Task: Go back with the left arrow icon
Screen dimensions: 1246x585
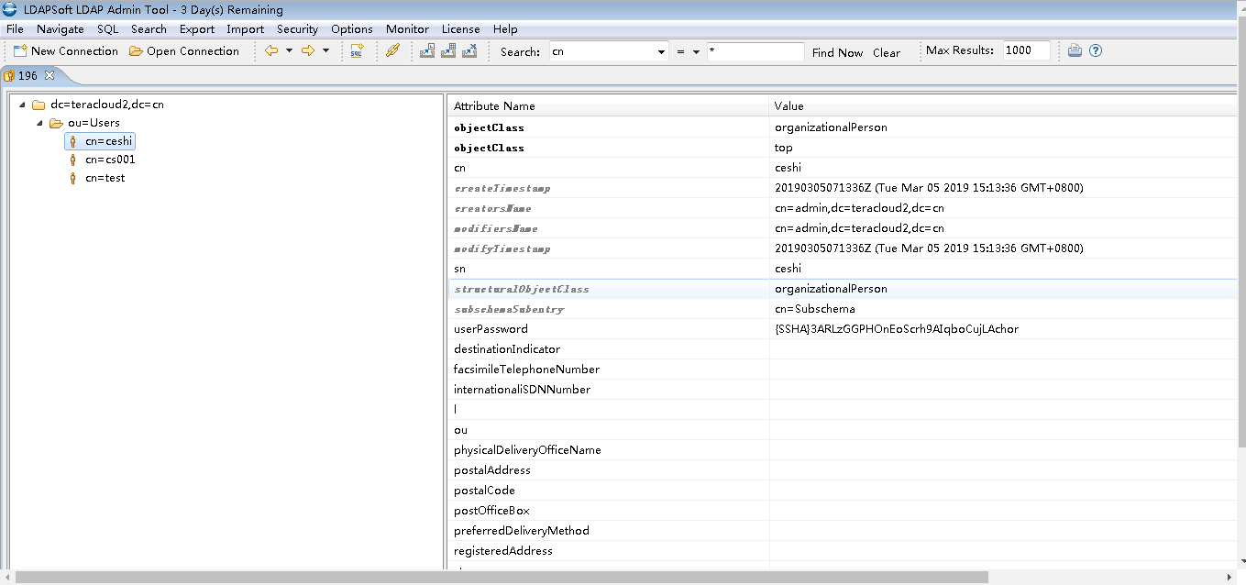Action: (271, 51)
